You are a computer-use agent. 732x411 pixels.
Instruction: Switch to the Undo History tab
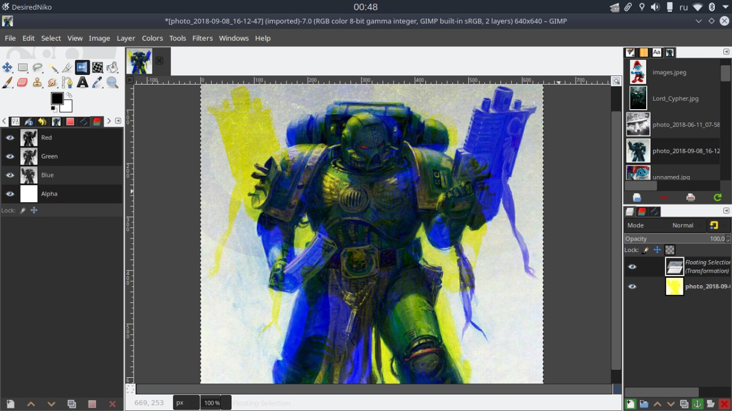[42, 121]
